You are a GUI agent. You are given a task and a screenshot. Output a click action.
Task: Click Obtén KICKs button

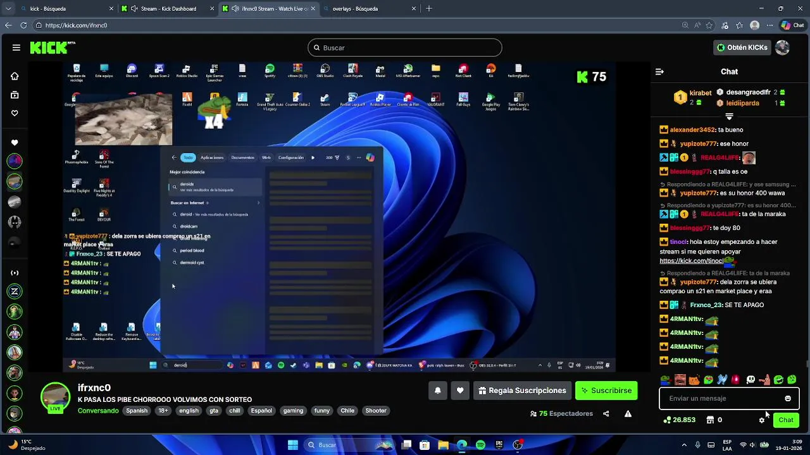[743, 47]
